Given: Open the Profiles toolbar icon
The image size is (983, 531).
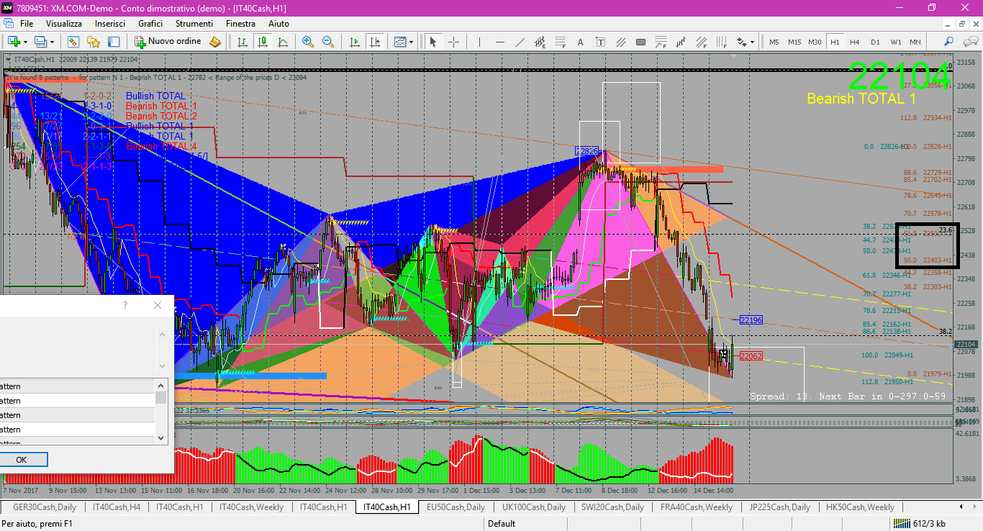Looking at the screenshot, I should click(40, 42).
